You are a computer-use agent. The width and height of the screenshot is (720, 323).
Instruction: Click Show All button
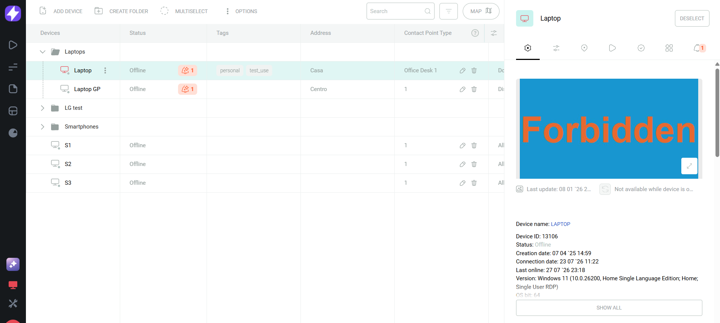(x=609, y=308)
